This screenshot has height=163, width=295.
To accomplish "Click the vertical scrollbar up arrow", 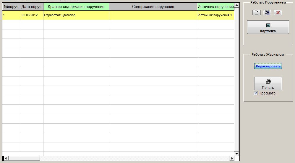I will pos(237,5).
